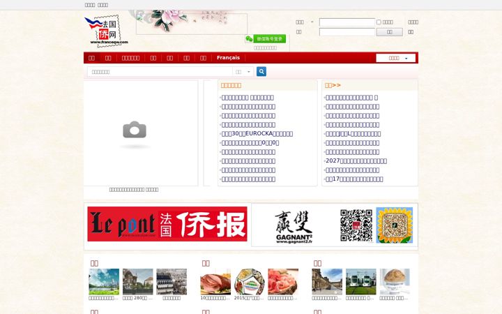Open the dessert in a cup thumbnail

395,282
